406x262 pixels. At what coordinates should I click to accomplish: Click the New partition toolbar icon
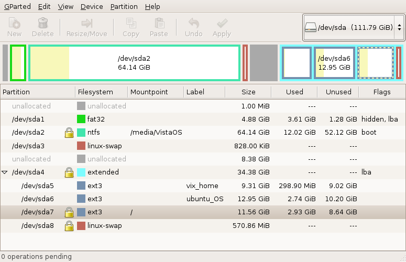[15, 23]
